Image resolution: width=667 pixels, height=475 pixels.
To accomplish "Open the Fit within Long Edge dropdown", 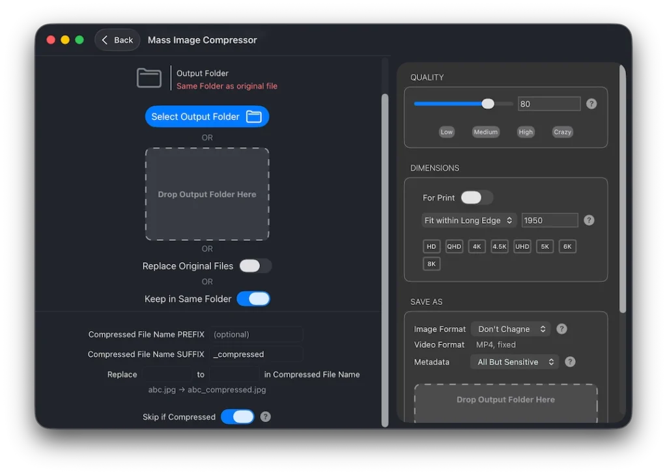I will pyautogui.click(x=468, y=220).
